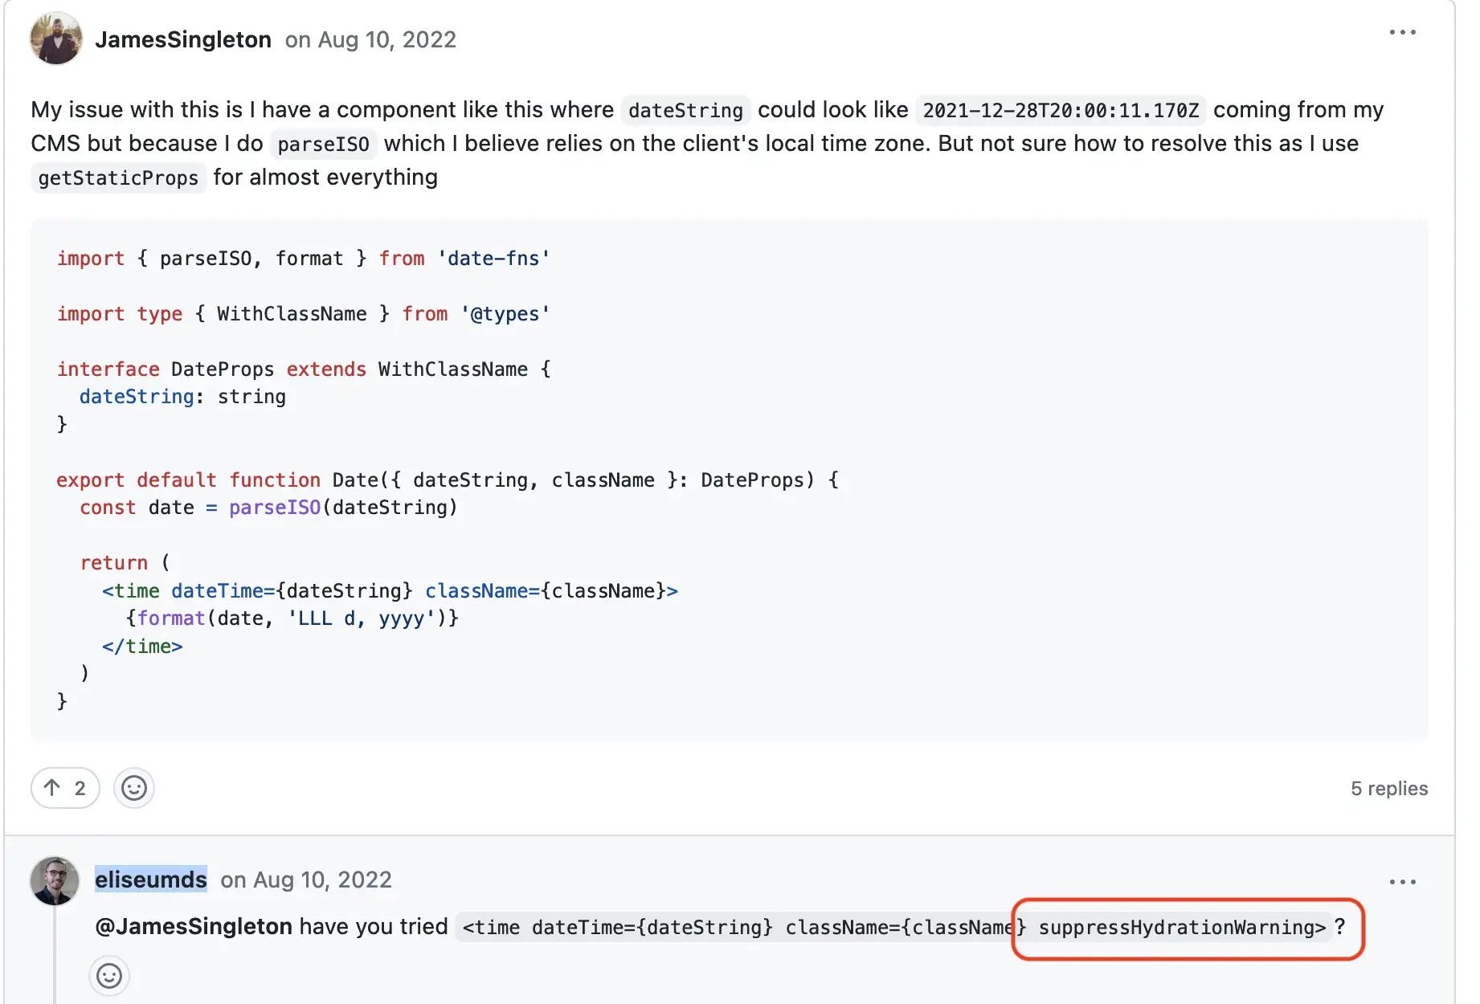This screenshot has height=1004, width=1480.
Task: Add emoji reaction to eliseumds's reply
Action: coord(109,976)
